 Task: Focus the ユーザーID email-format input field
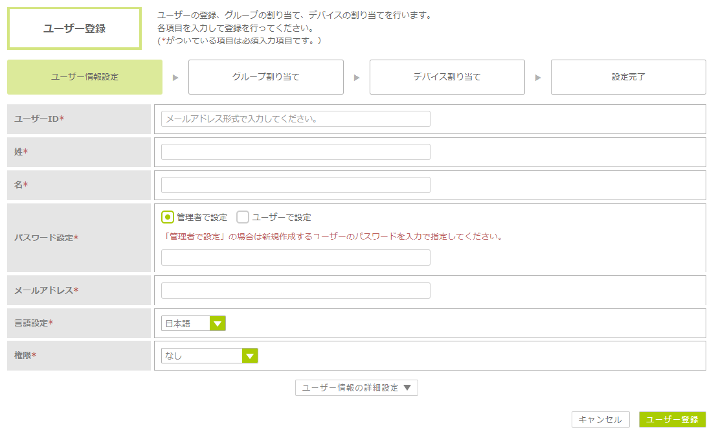pyautogui.click(x=295, y=119)
